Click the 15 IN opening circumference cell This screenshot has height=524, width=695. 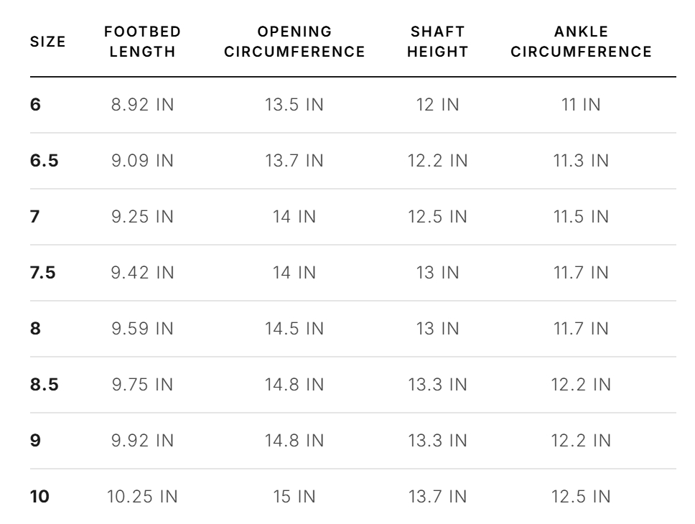point(294,496)
